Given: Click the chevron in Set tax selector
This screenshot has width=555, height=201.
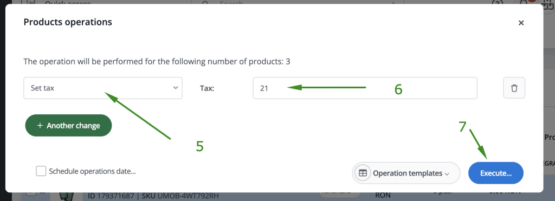Looking at the screenshot, I should pyautogui.click(x=175, y=88).
